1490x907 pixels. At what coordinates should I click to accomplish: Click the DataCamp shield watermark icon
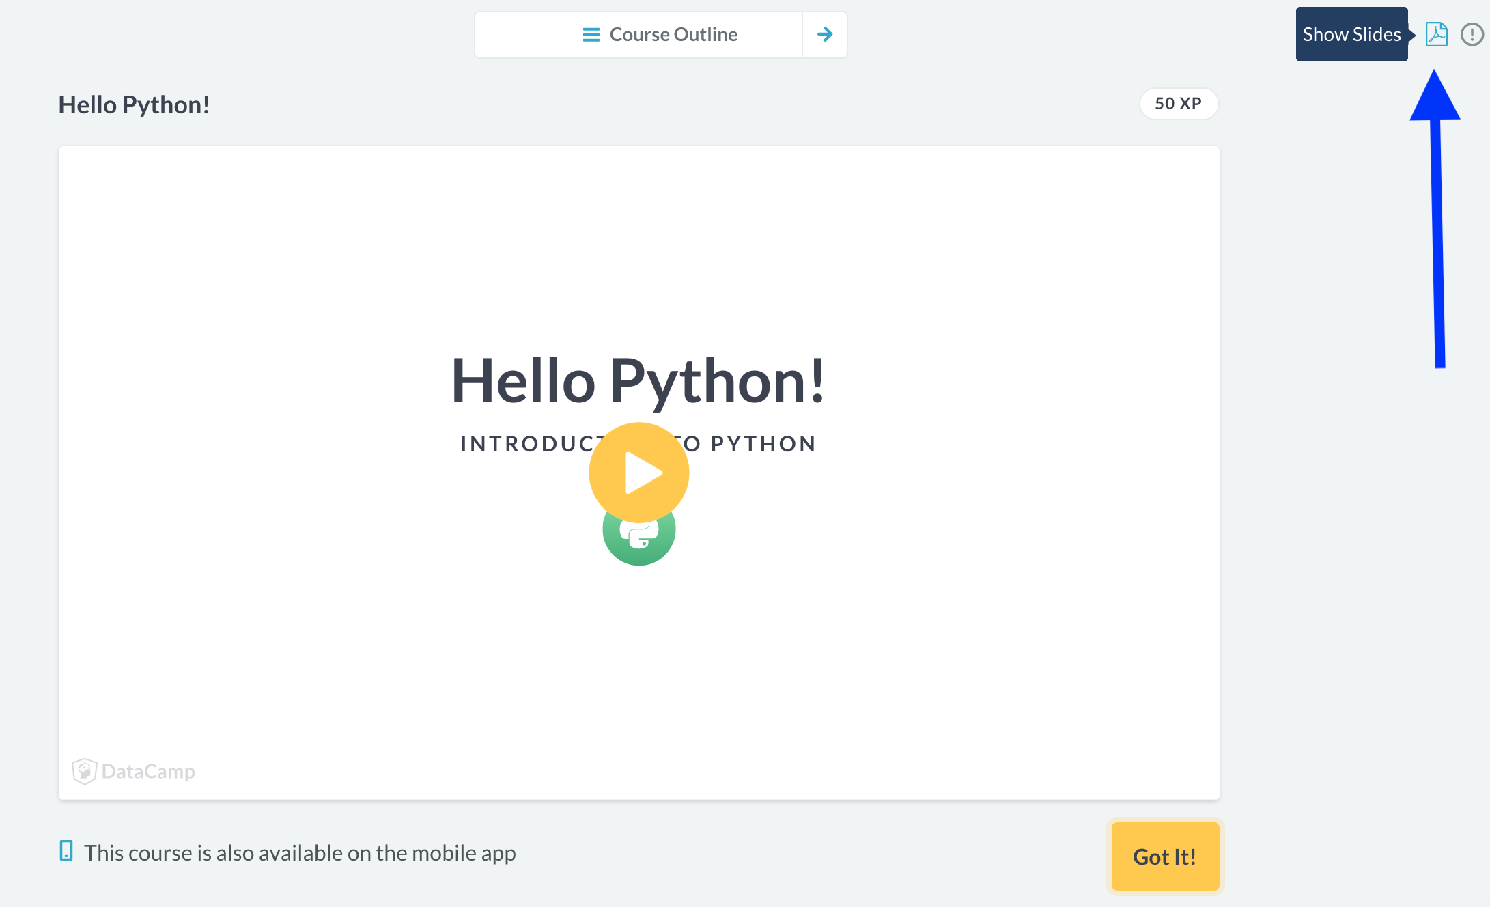click(x=84, y=771)
